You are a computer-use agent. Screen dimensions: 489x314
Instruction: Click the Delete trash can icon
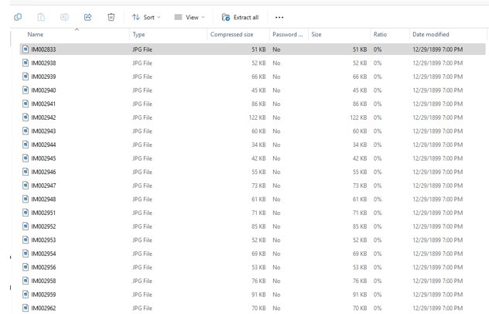111,17
